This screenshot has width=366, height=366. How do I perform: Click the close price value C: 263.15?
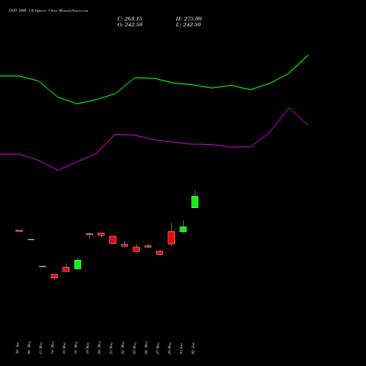coord(130,19)
